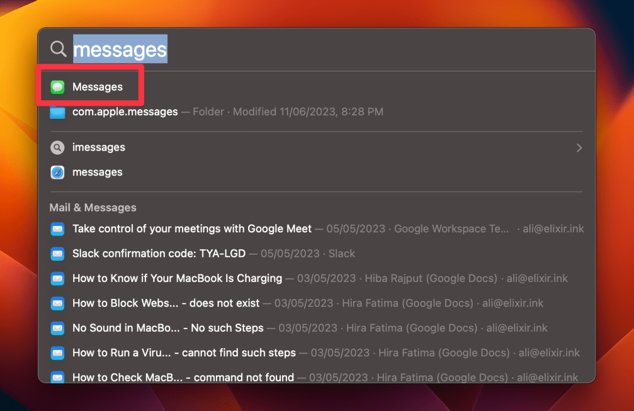Select the messages Safari suggestion
Screen dimensions: 634x411
click(97, 172)
